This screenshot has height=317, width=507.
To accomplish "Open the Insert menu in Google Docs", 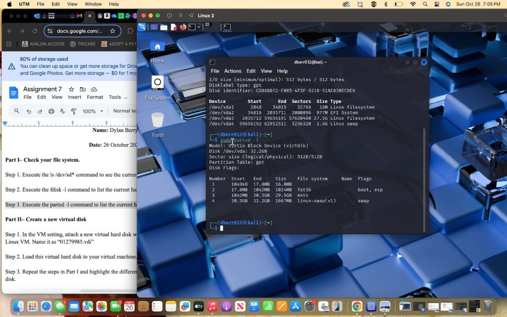I will [75, 97].
